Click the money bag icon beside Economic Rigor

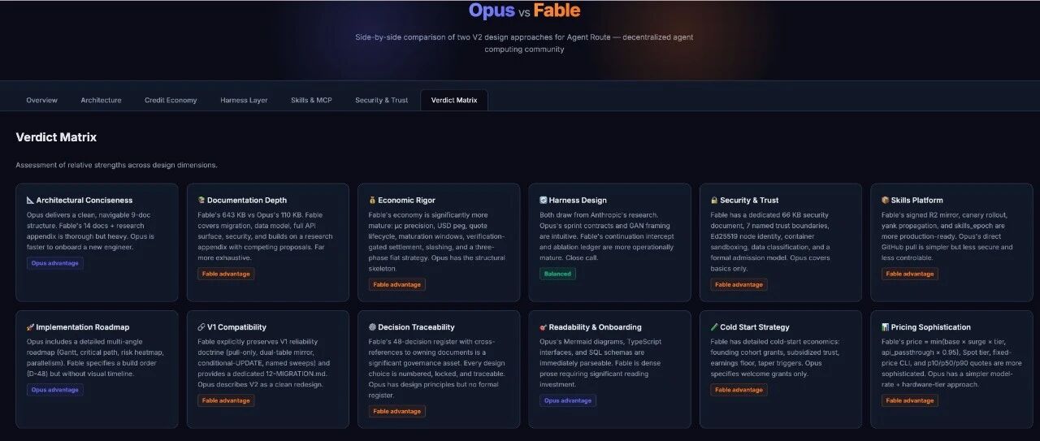(373, 200)
